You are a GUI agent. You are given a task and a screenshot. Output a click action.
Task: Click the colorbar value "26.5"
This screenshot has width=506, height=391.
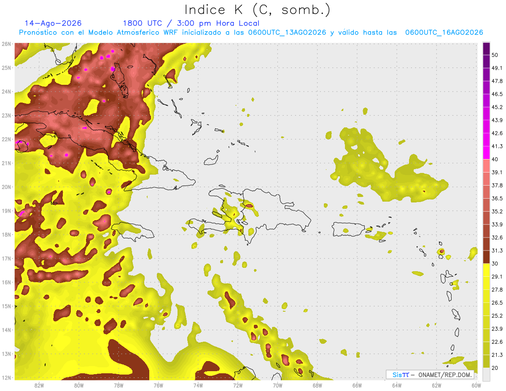(497, 303)
